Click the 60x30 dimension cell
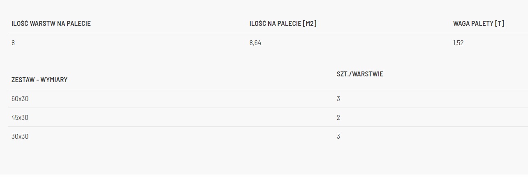The image size is (528, 177). (20, 99)
